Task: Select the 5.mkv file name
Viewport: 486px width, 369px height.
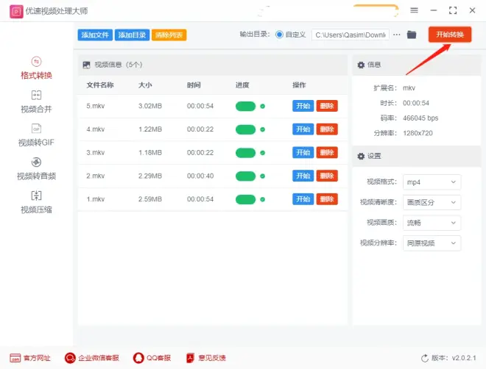Action: coord(96,106)
